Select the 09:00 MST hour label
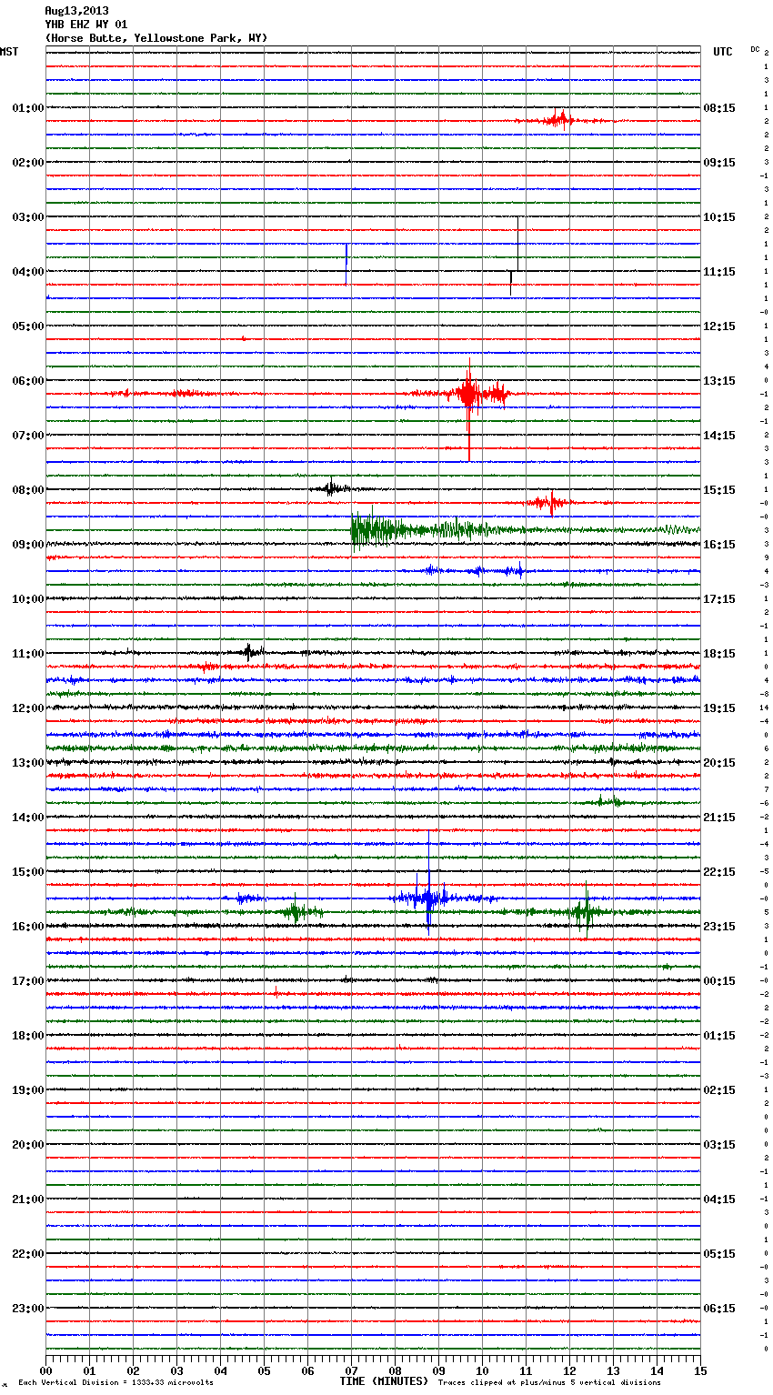The height and width of the screenshot is (1395, 773). coord(28,545)
